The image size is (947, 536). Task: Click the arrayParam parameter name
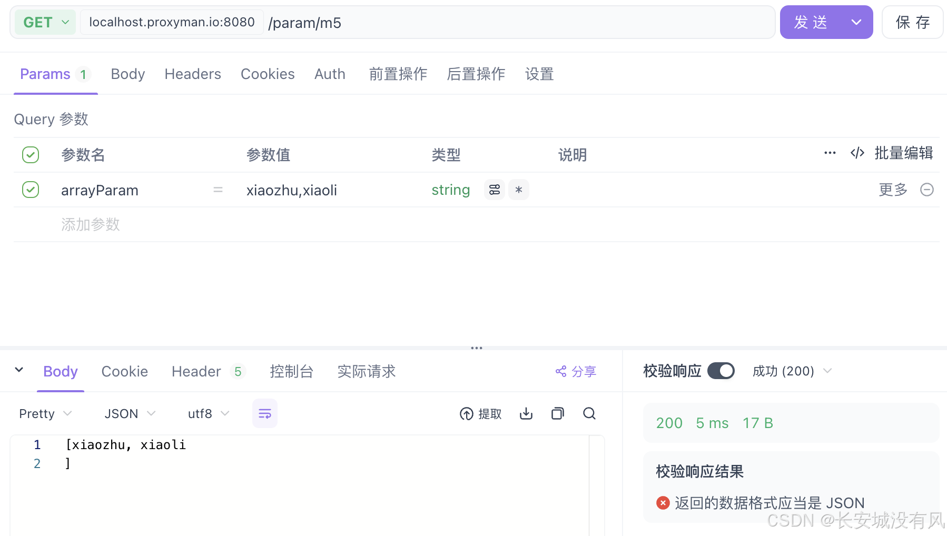100,190
